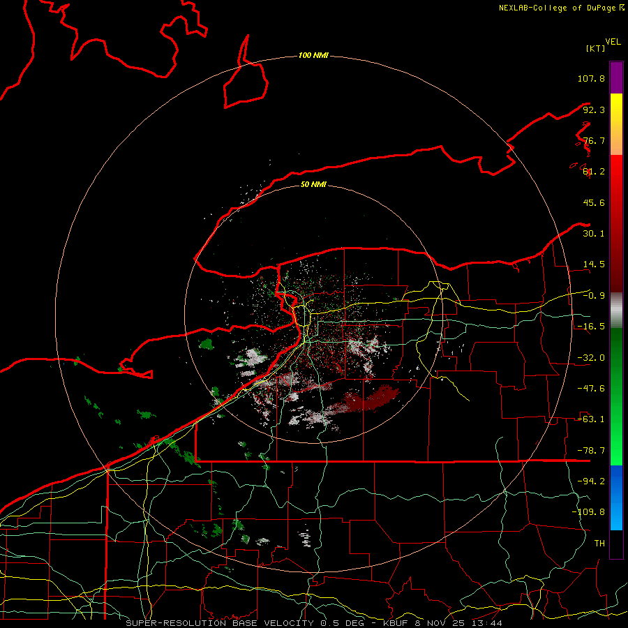Click the -32.0 legend value
Image resolution: width=628 pixels, height=628 pixels.
591,358
